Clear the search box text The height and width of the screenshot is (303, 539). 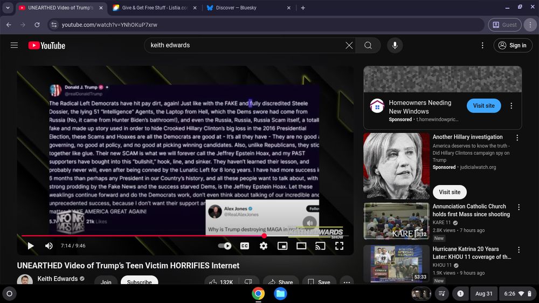pos(349,45)
